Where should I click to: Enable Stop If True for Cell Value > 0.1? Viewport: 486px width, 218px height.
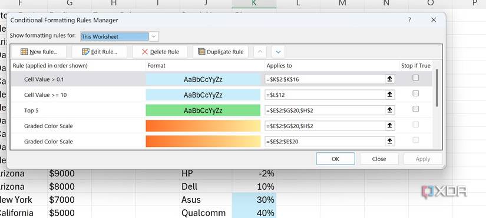pos(416,78)
